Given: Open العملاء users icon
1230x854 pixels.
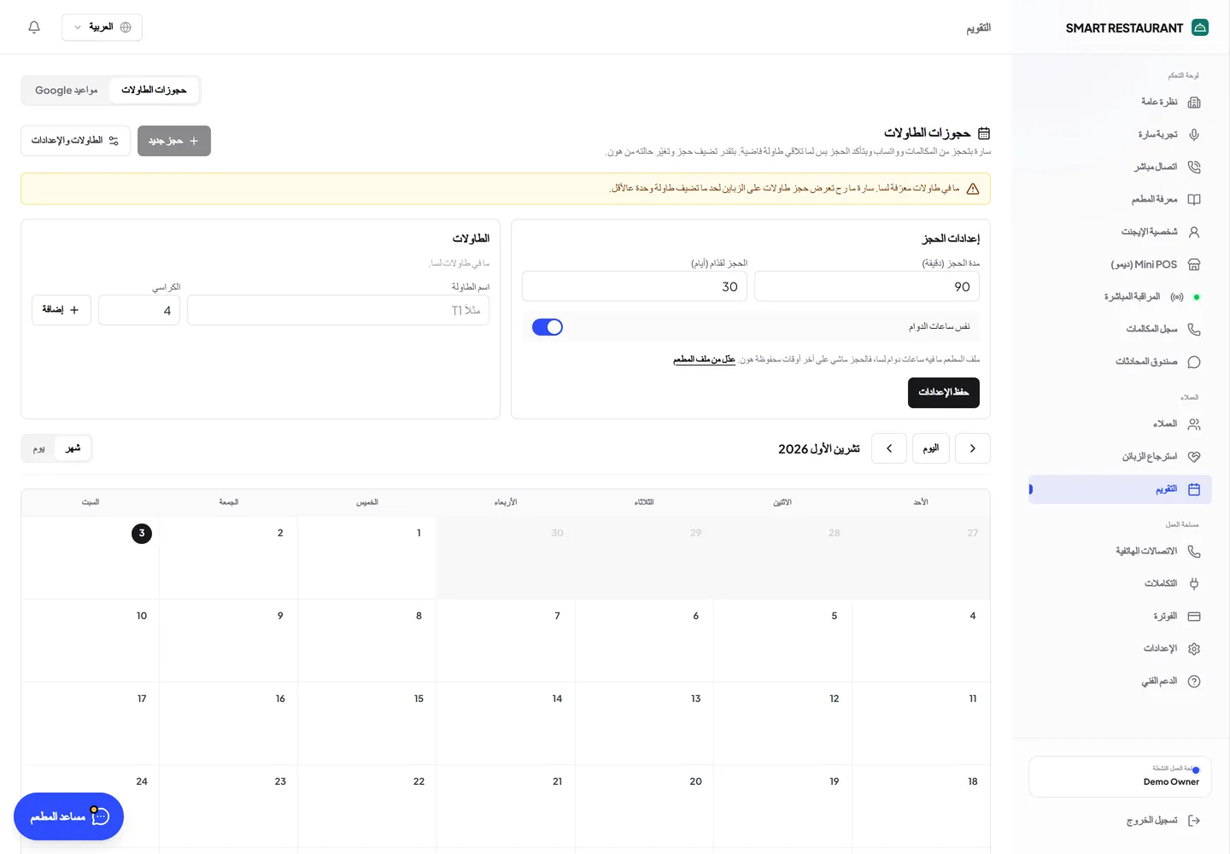Looking at the screenshot, I should 1194,424.
